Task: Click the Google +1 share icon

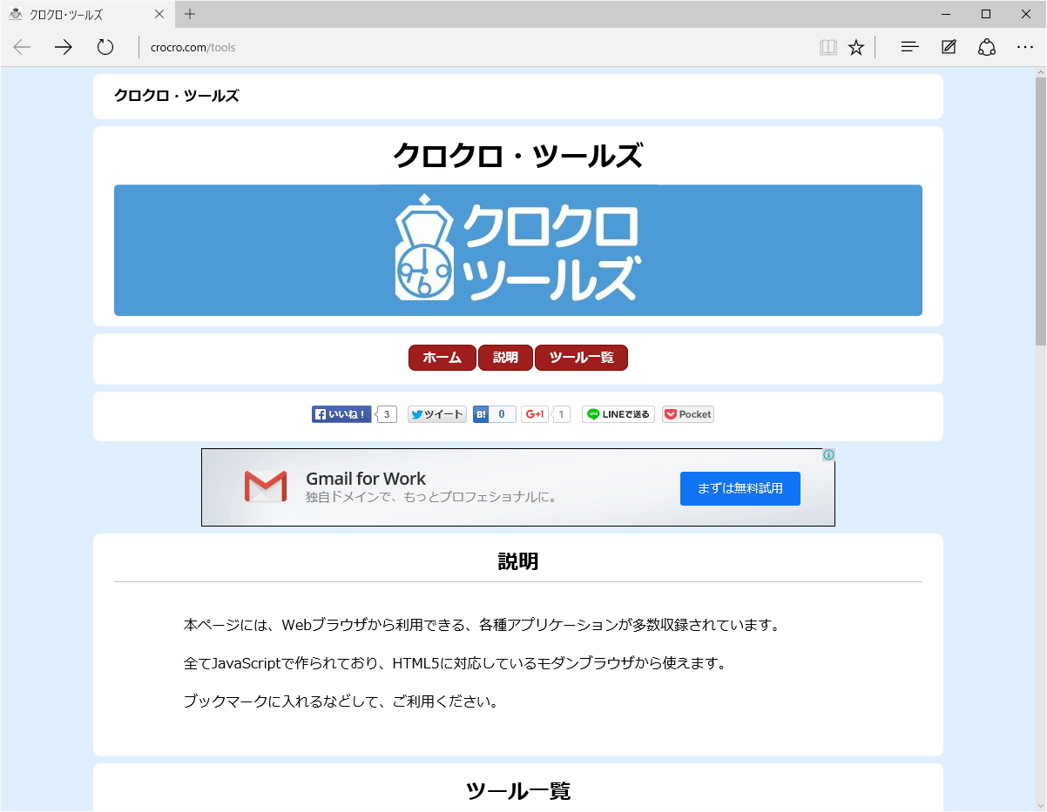Action: pyautogui.click(x=535, y=413)
